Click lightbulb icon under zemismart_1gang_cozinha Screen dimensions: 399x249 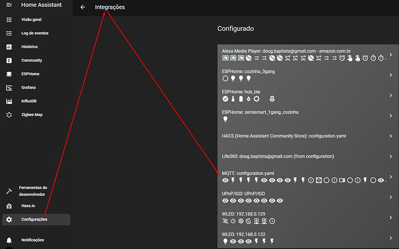coord(225,119)
